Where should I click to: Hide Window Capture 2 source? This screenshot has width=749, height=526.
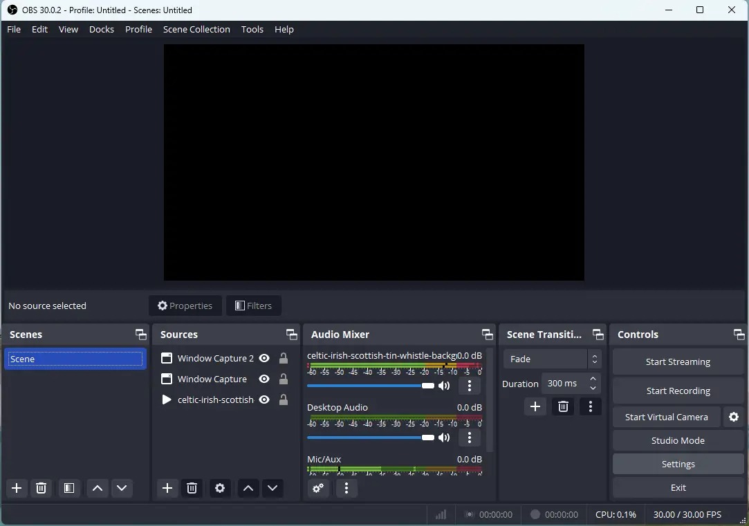point(264,358)
